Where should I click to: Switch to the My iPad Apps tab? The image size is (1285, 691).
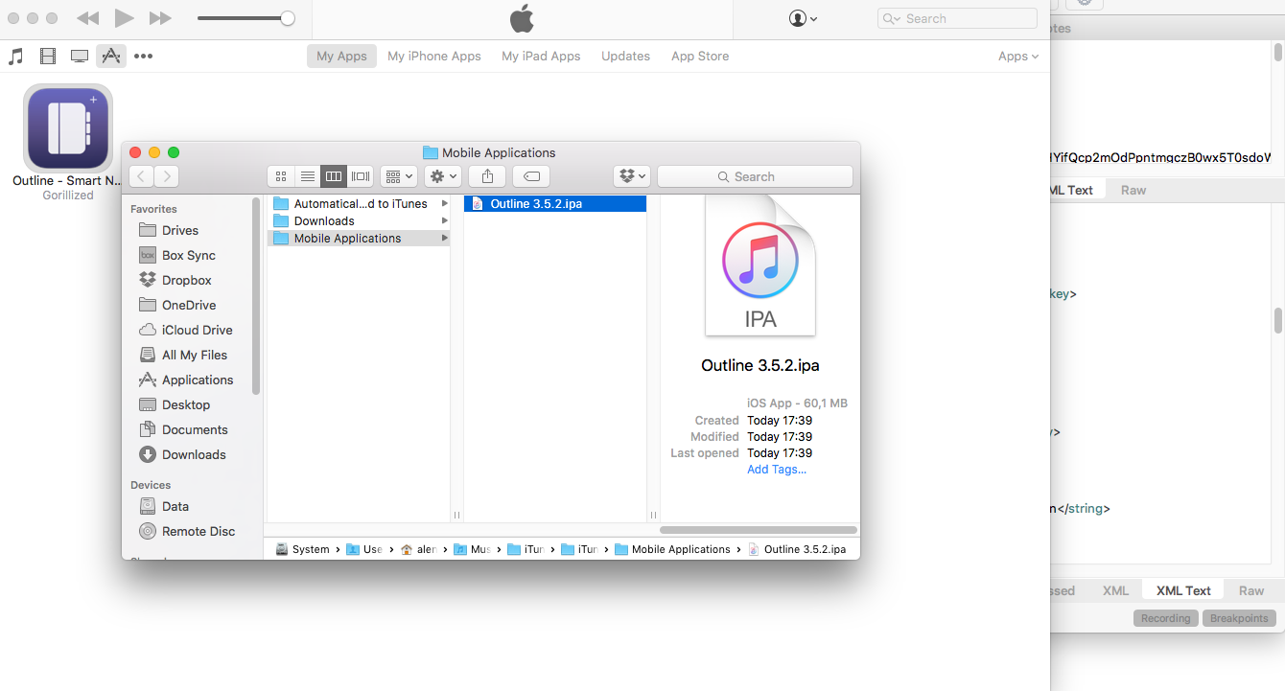click(541, 57)
